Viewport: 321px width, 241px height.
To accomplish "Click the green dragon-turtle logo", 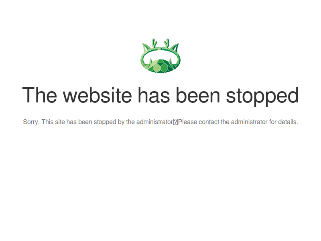I will point(160,56).
